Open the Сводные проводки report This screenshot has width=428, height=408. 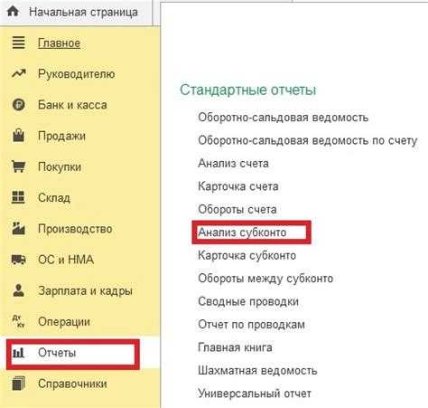(248, 301)
